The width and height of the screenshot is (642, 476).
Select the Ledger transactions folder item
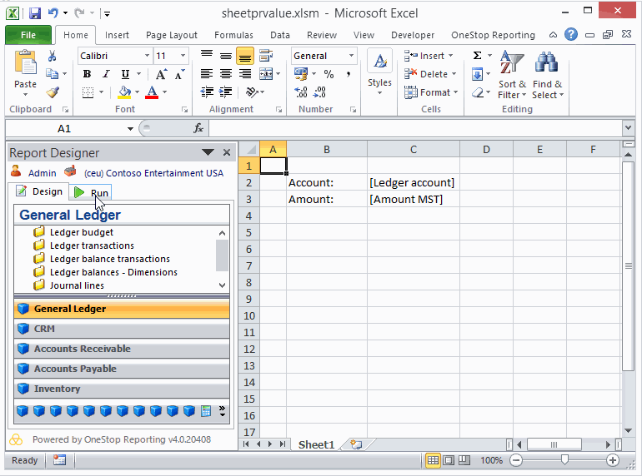pos(92,245)
